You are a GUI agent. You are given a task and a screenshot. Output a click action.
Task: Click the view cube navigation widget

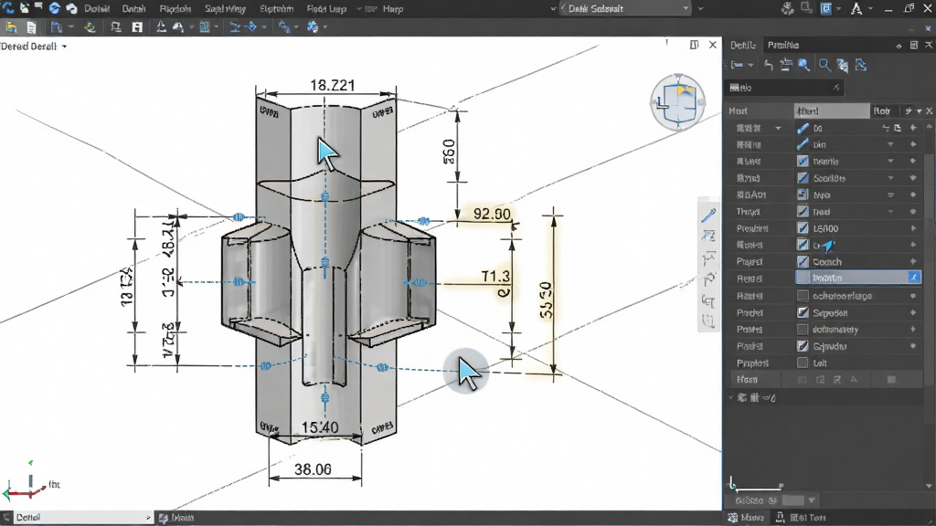[677, 102]
